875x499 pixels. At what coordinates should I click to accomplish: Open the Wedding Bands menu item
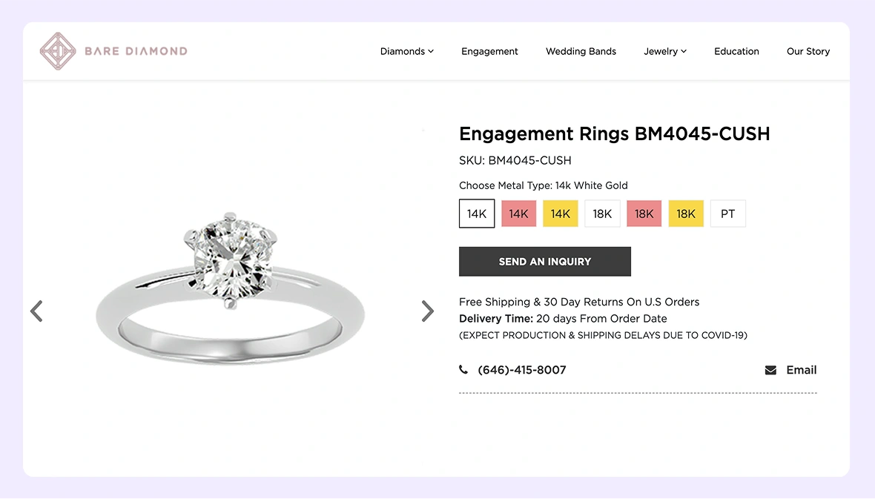(581, 51)
